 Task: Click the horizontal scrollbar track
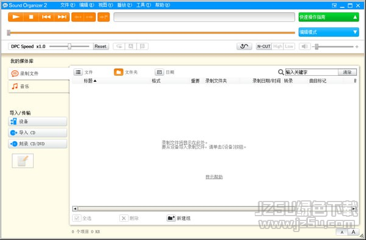214,208
